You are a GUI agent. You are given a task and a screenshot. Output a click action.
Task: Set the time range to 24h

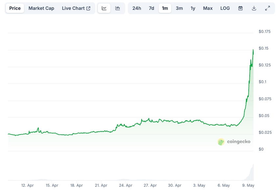pyautogui.click(x=137, y=8)
